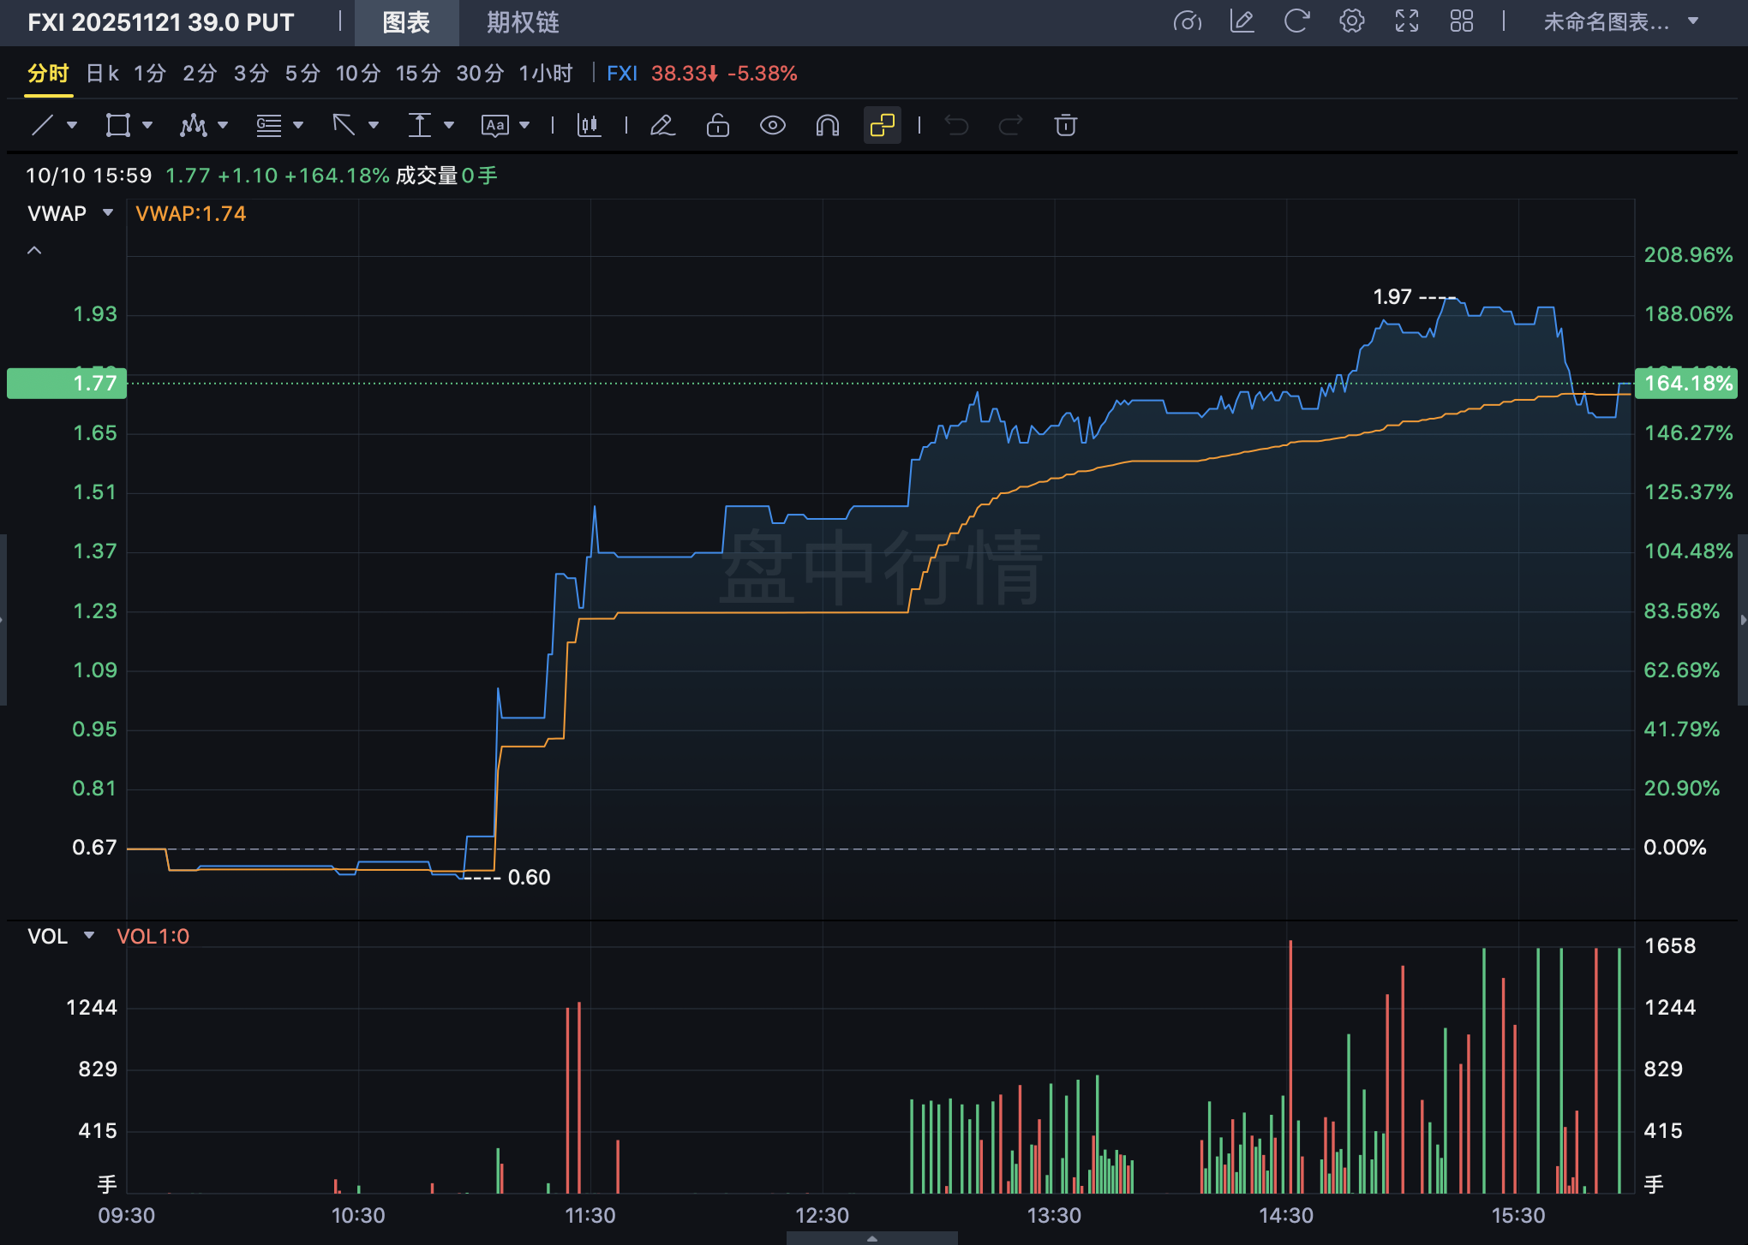Open the VOL indicator dropdown

click(x=89, y=936)
